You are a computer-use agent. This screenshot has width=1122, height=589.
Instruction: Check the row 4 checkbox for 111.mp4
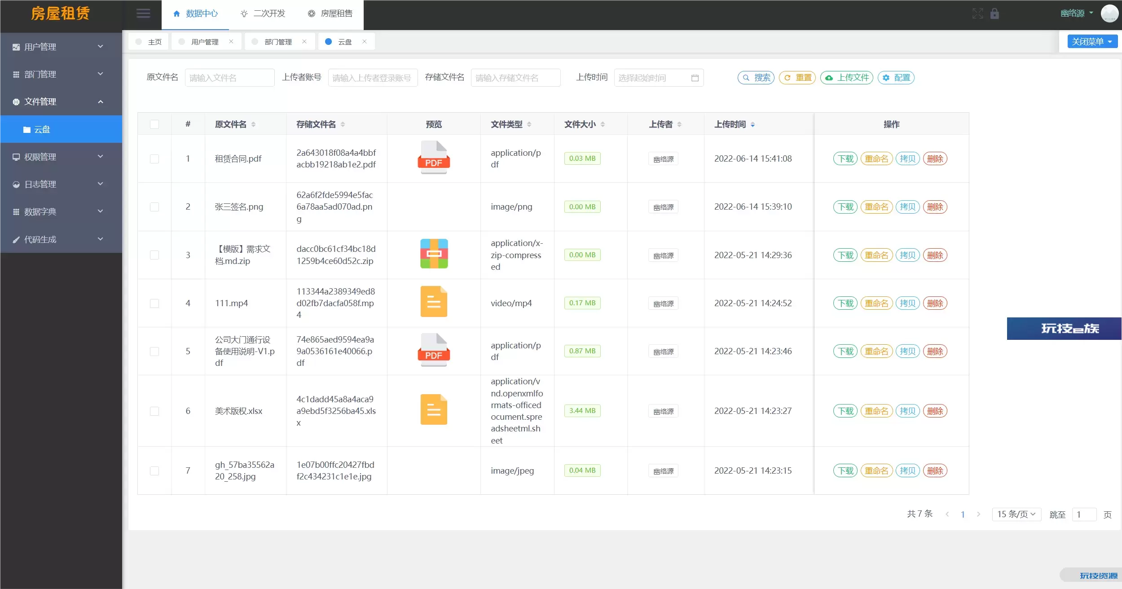(154, 303)
